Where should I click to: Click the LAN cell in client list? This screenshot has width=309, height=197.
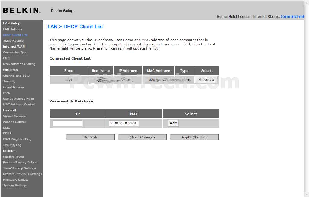[x=69, y=80]
